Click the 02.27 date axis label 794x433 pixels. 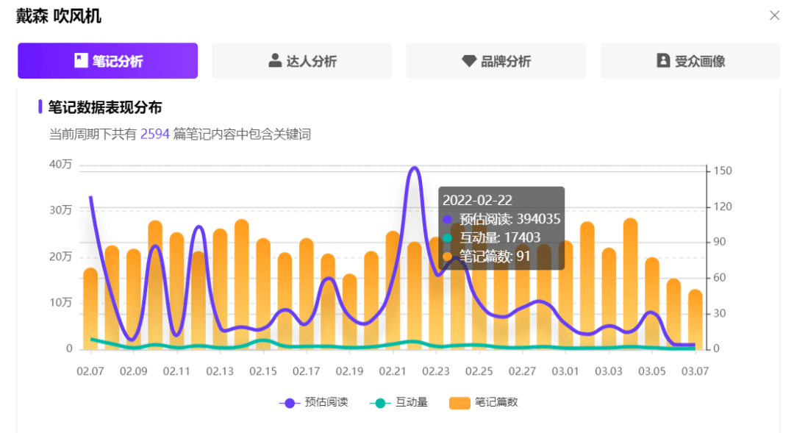522,371
